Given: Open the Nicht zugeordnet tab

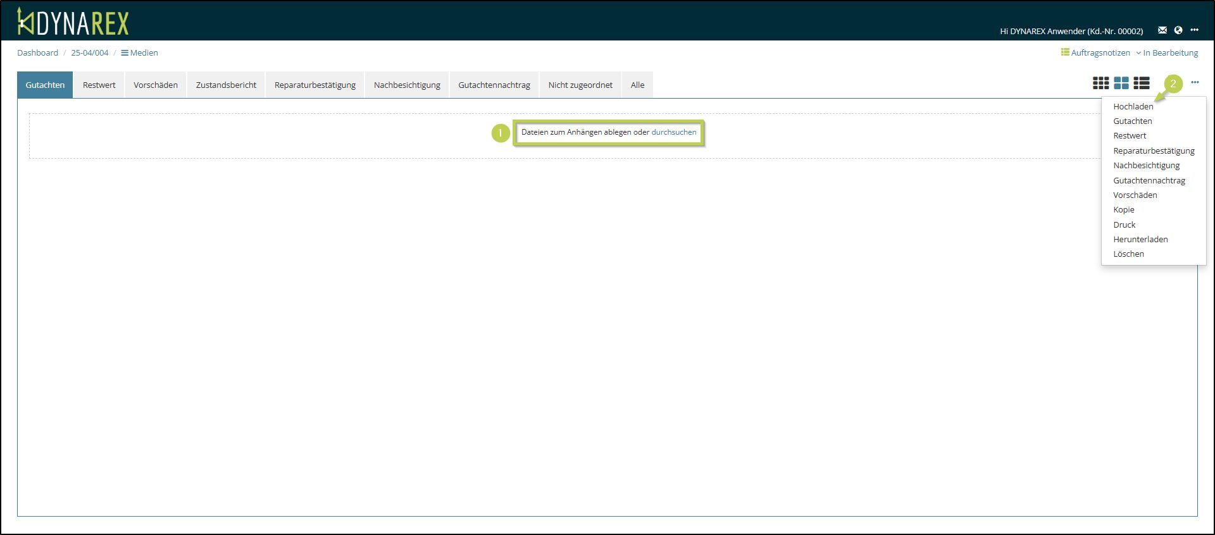Looking at the screenshot, I should (x=580, y=85).
